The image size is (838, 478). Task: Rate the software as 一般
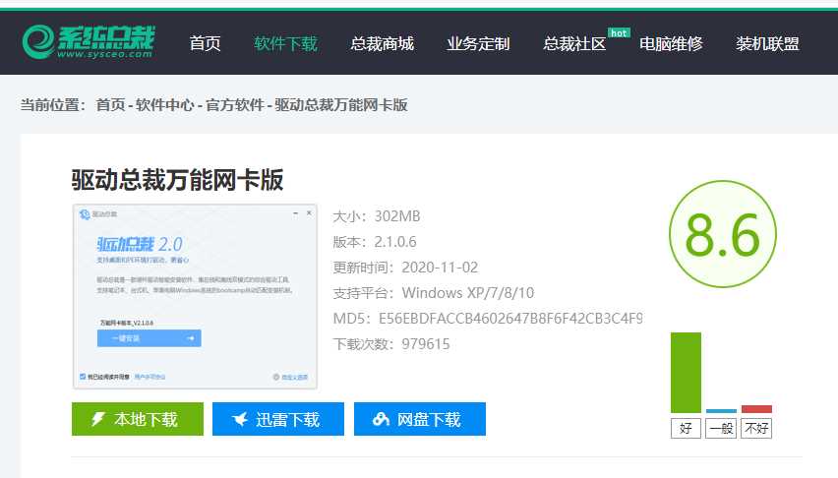tap(721, 428)
